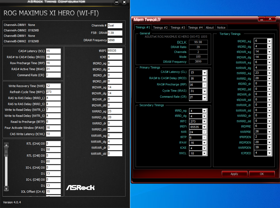The image size is (280, 208).
Task: Click the Read to Precharge (tRTP) field
Action: [53, 122]
